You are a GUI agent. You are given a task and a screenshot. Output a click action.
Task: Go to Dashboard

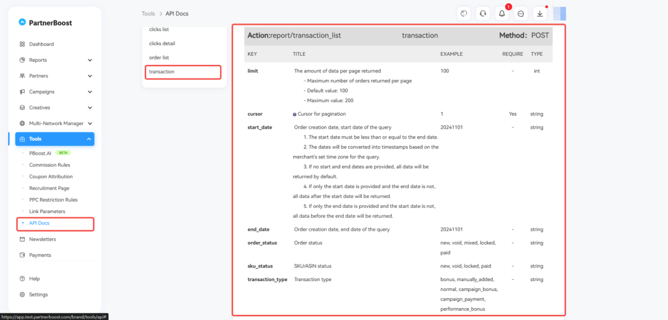pyautogui.click(x=41, y=45)
